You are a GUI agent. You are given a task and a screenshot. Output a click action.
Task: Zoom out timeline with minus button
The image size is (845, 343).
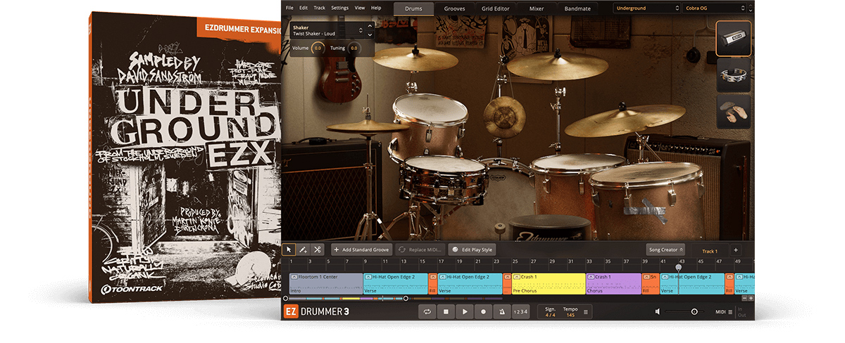[x=744, y=298]
